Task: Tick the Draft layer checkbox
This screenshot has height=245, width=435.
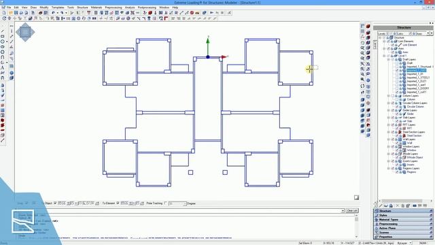Action: (397, 63)
